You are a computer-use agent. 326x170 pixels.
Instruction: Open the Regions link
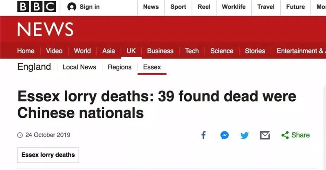120,67
